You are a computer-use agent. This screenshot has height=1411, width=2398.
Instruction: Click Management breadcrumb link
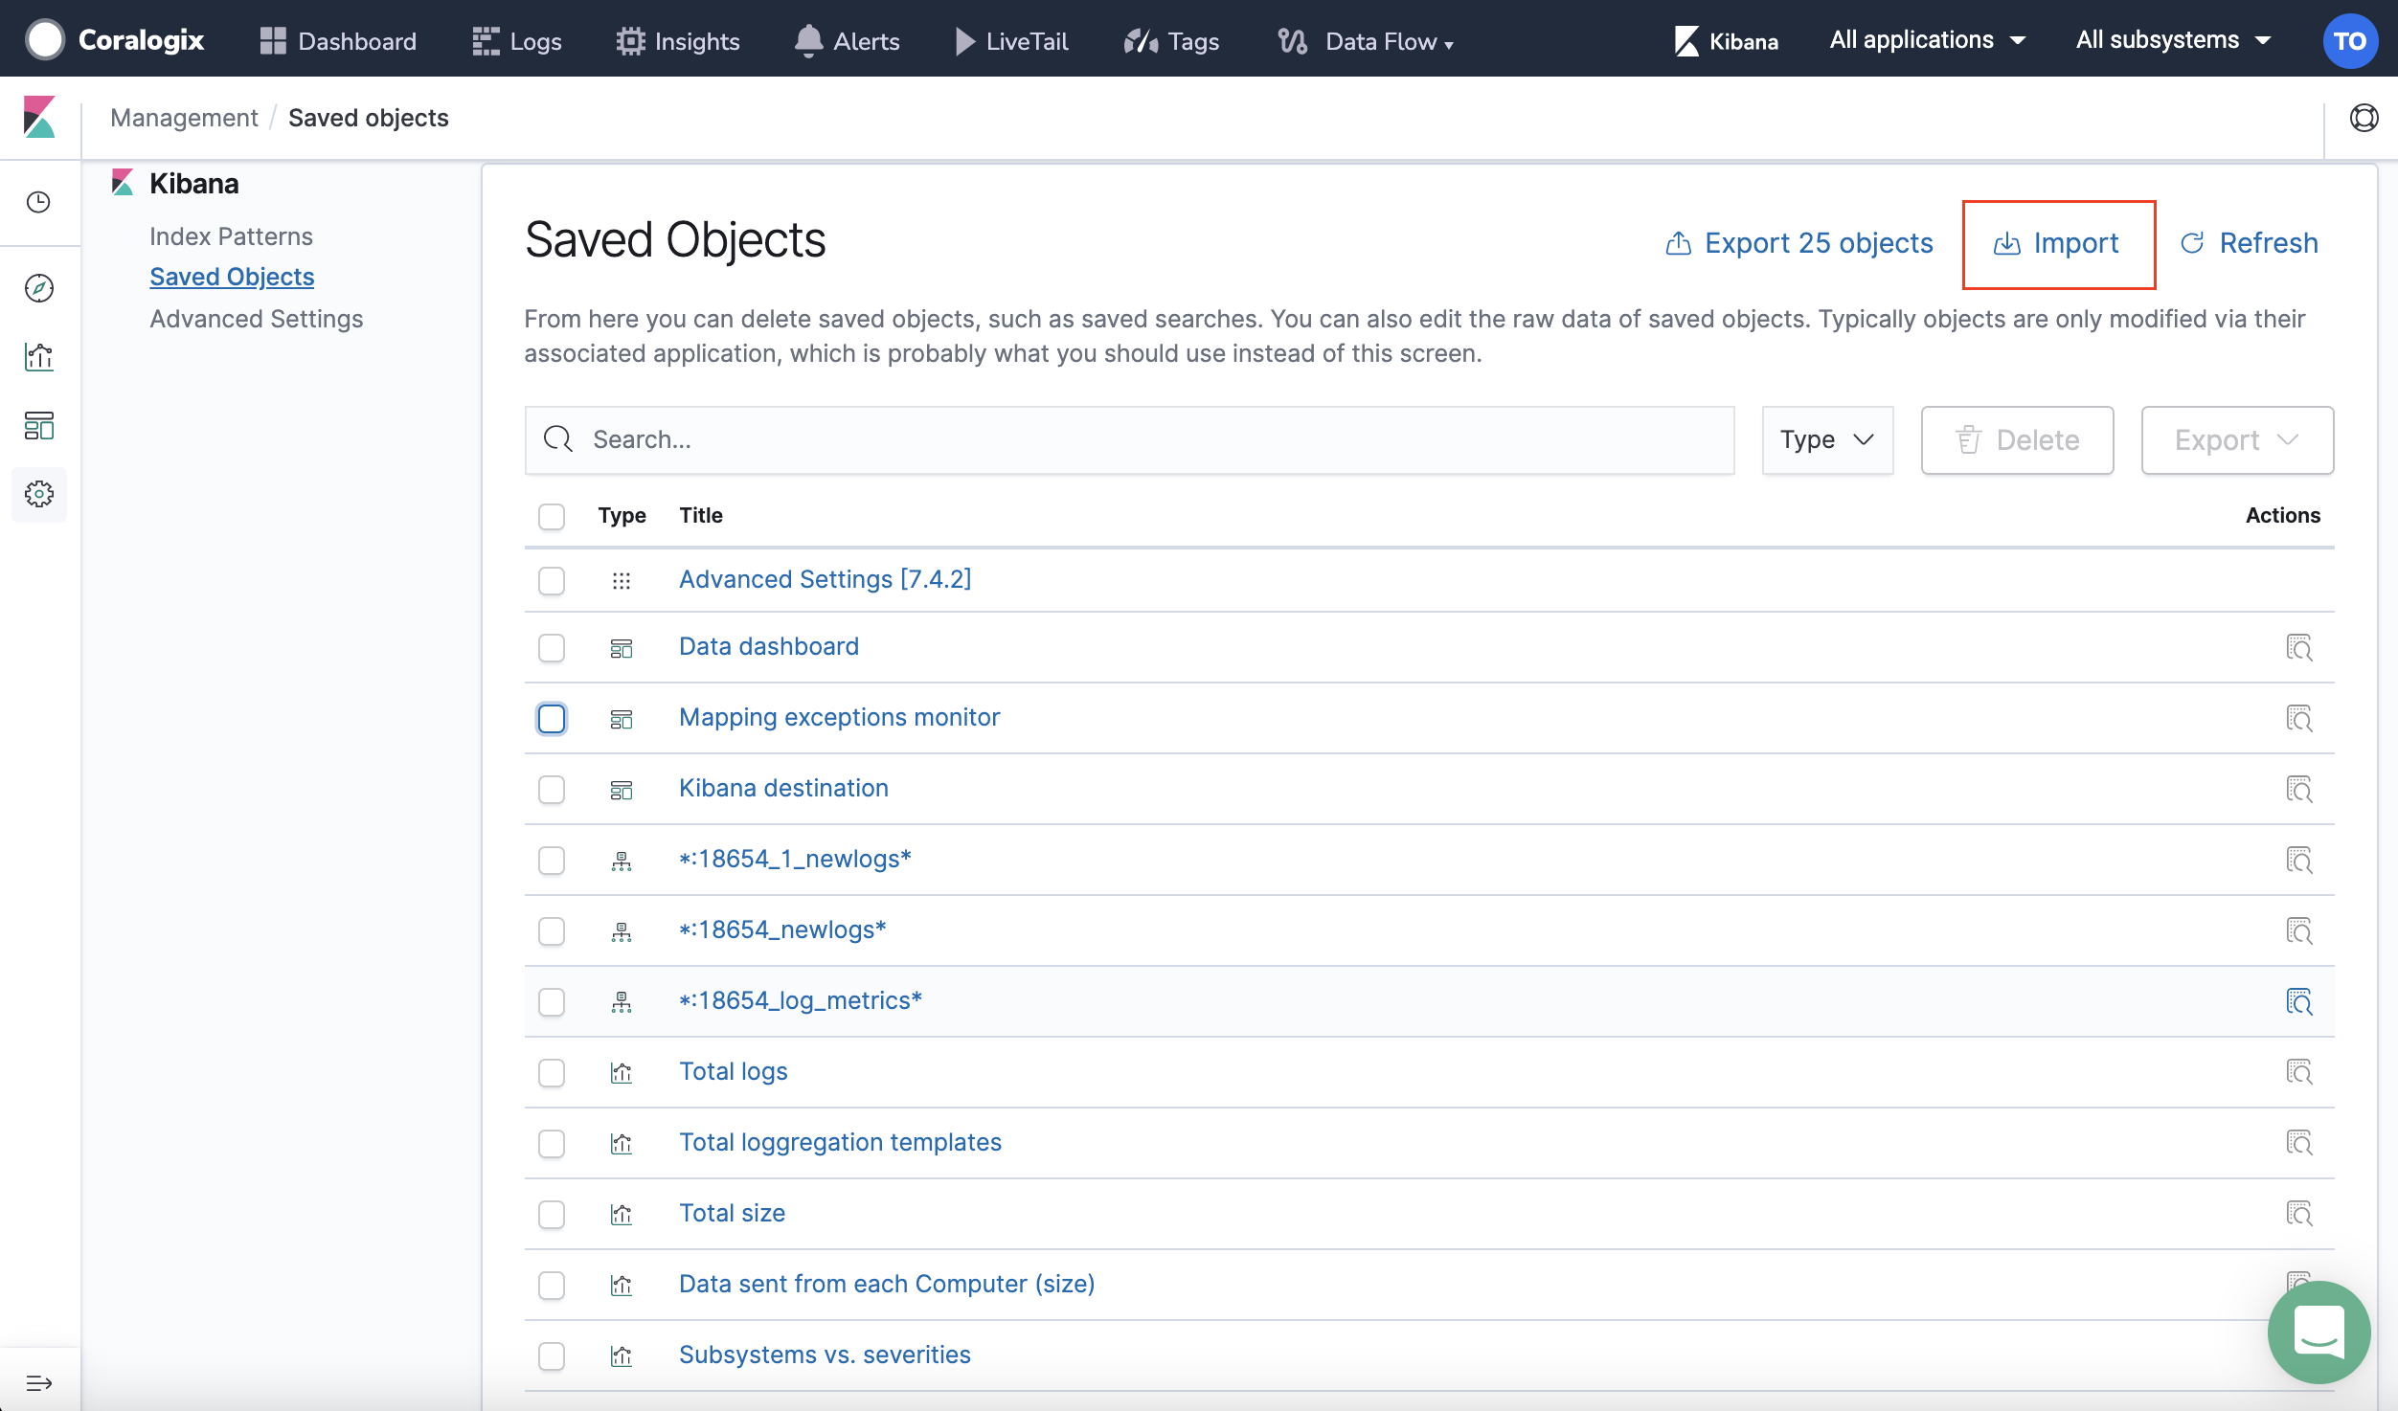(x=184, y=118)
